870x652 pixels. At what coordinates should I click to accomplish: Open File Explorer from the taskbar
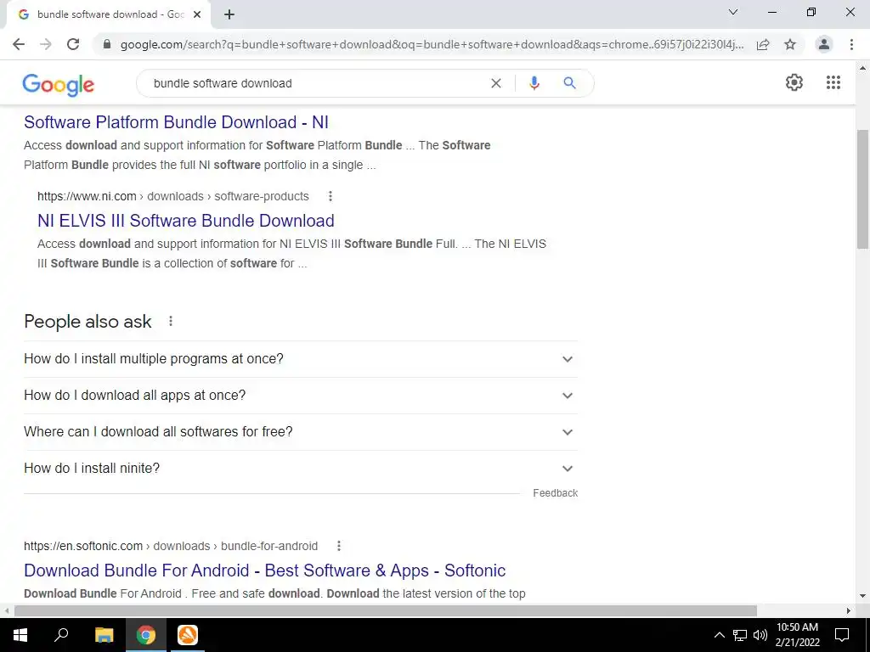[104, 635]
